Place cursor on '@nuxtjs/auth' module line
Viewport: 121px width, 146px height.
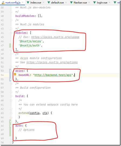pyautogui.click(x=30, y=46)
